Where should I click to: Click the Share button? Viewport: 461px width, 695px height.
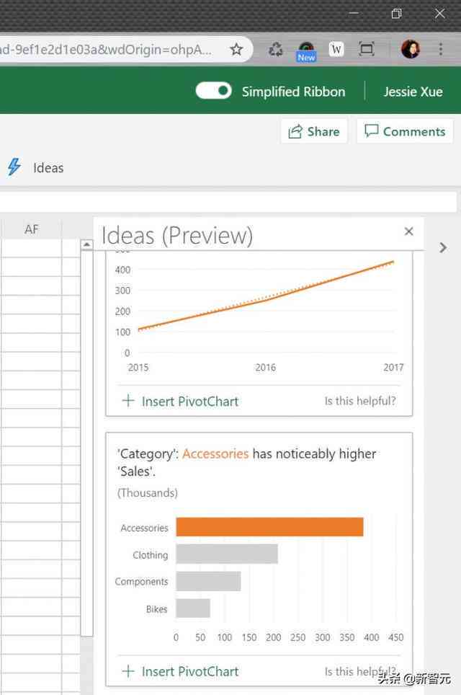(x=314, y=132)
